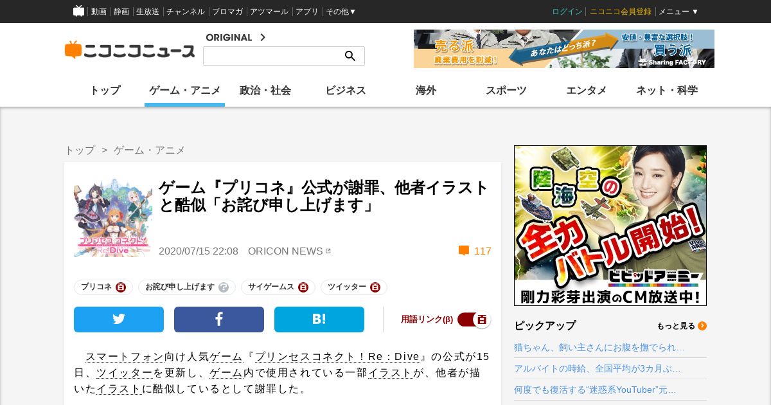Click the ゲーム・アニメ breadcrumb link
This screenshot has height=405, width=771.
150,150
